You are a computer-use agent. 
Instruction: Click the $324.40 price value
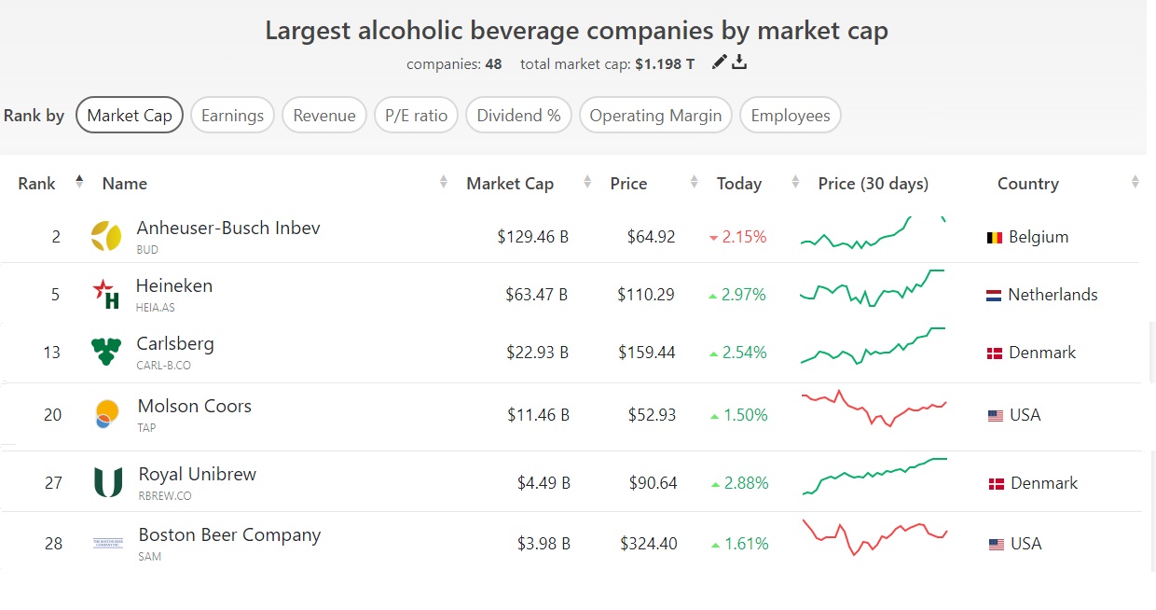click(x=649, y=544)
